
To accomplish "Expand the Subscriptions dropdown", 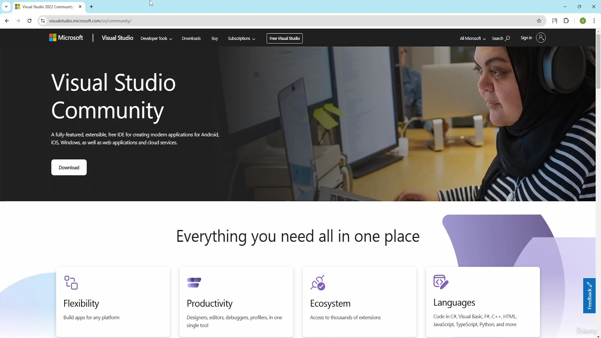I will pos(241,38).
